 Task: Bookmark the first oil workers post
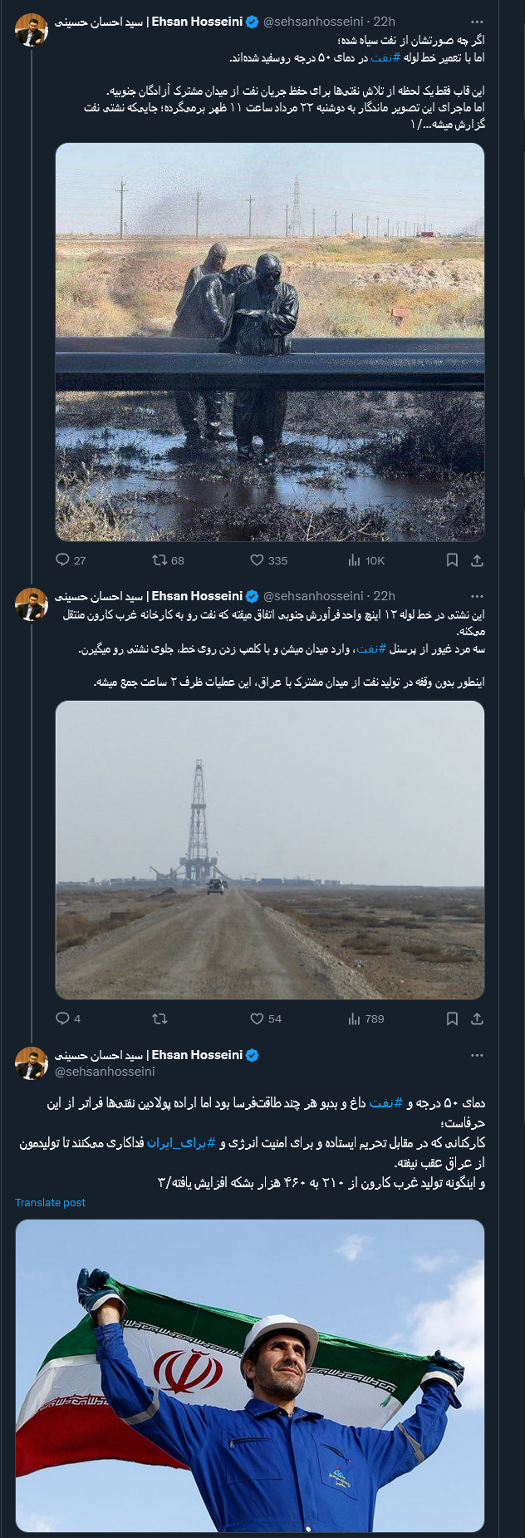452,560
